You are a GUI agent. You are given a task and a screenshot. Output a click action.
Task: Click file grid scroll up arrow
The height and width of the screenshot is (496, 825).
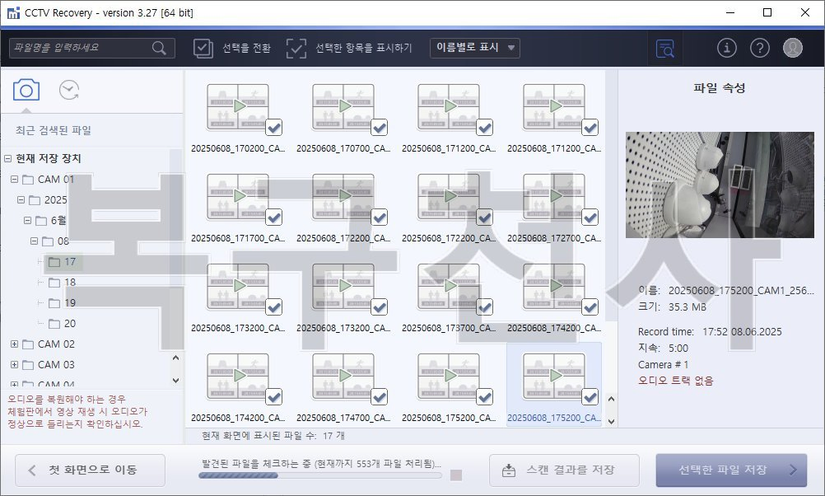(x=612, y=399)
